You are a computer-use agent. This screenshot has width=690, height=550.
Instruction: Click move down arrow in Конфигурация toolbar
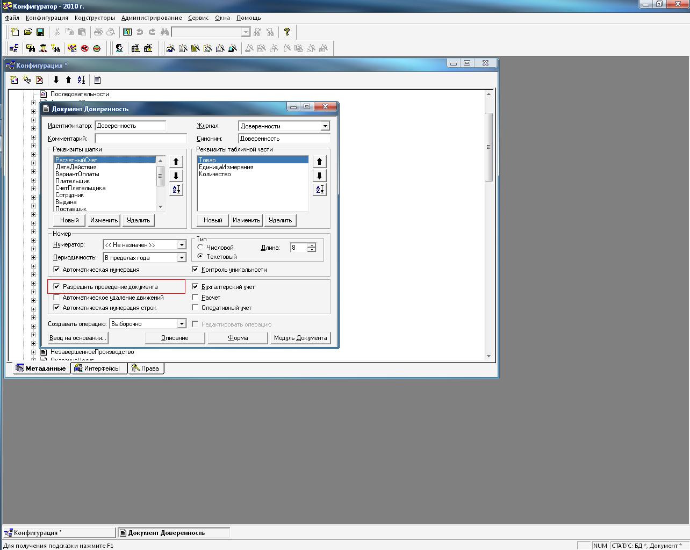56,80
